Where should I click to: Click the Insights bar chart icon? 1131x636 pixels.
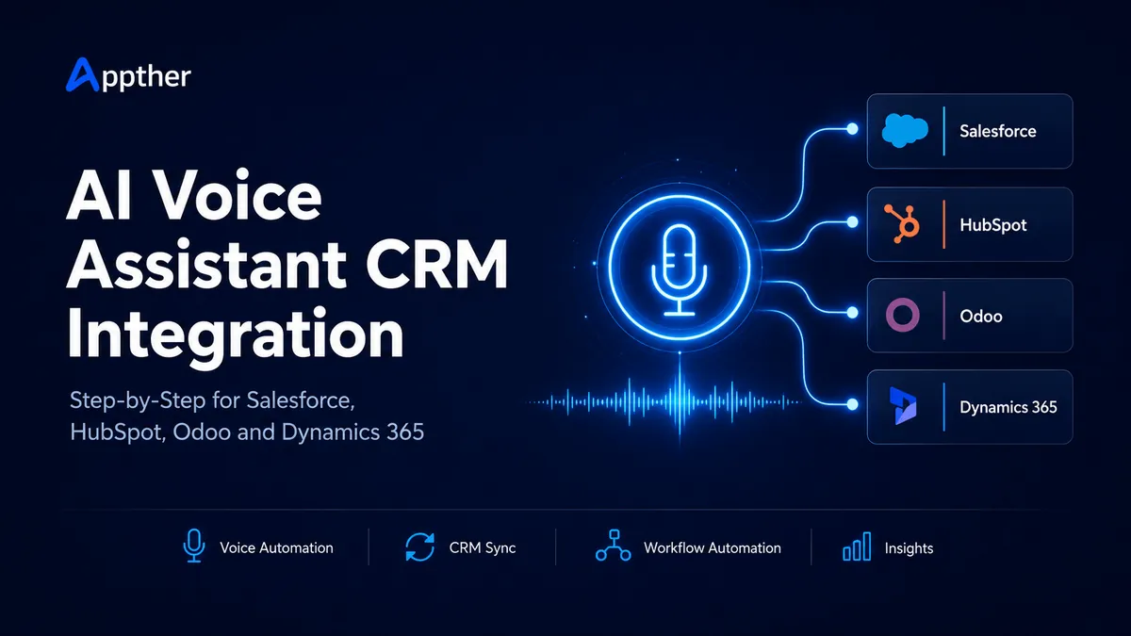coord(856,547)
